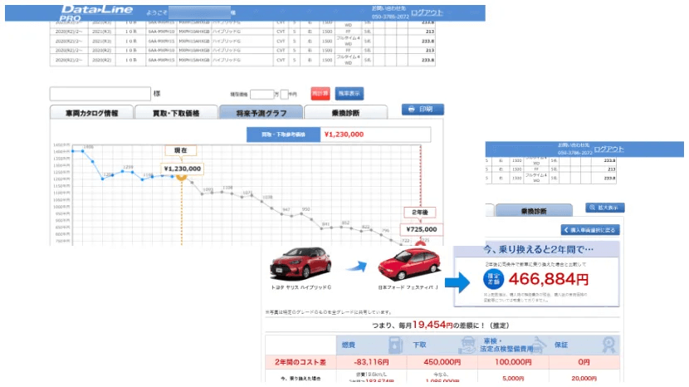Select the 将来予測グラフ tab
Screen dimensions: 689x387
[x=260, y=112]
